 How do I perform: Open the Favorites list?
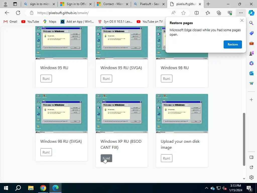coord(208,13)
